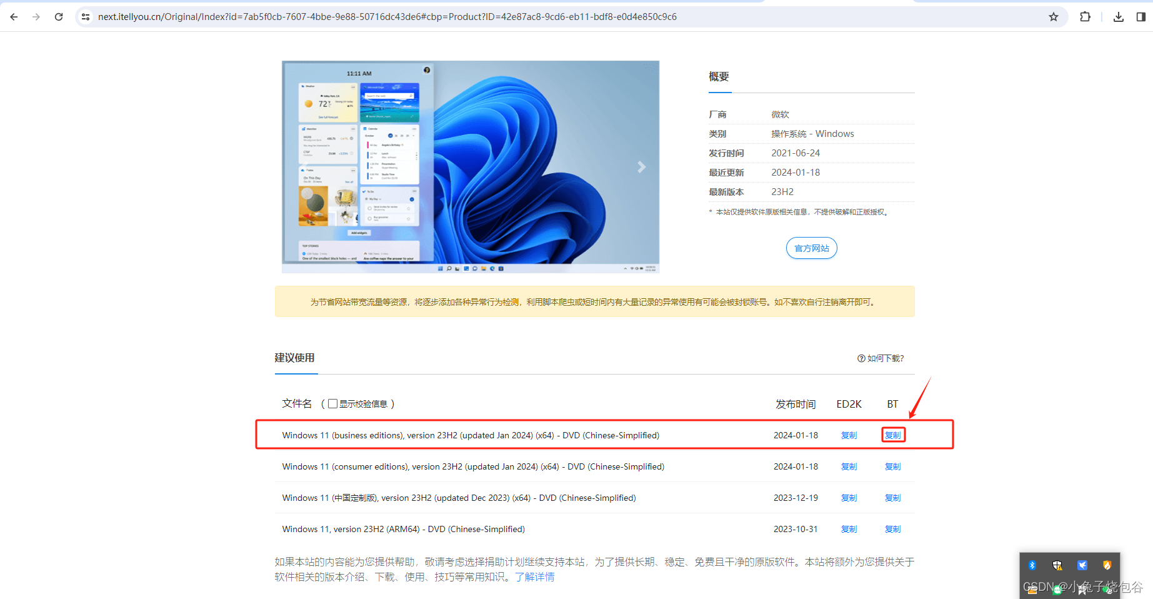Enable the 显示校验信息 checkbox
Image resolution: width=1153 pixels, height=599 pixels.
pyautogui.click(x=333, y=404)
